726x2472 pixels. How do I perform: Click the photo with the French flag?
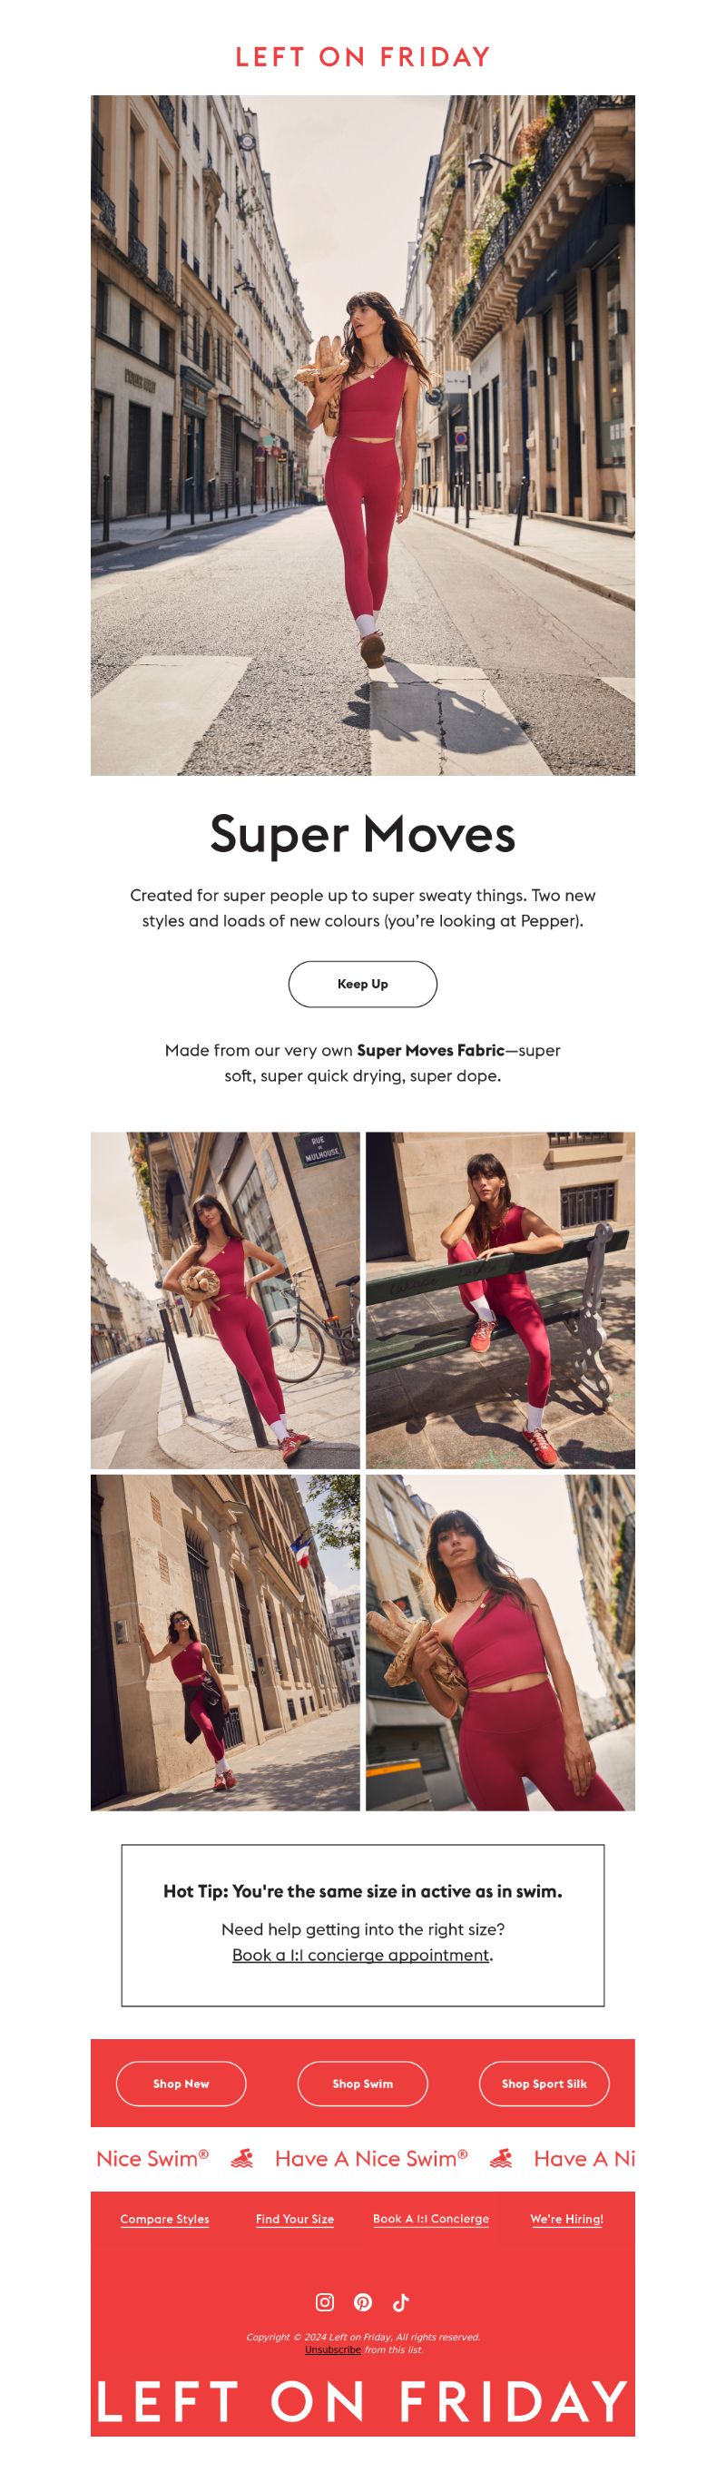pyautogui.click(x=225, y=1642)
